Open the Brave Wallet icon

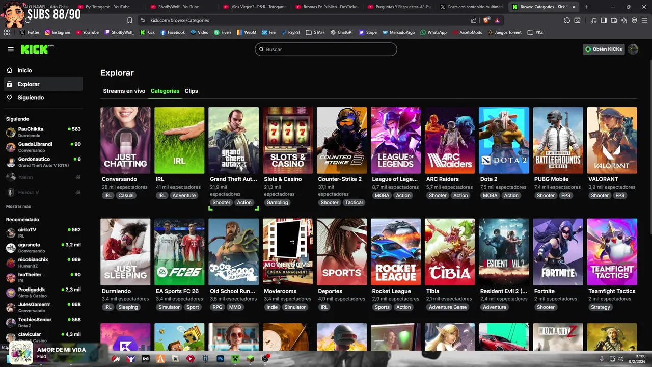coord(614,20)
